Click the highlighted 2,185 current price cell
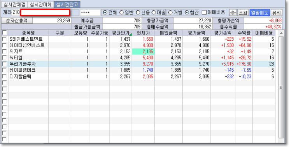The width and height of the screenshot is (289, 147). pyautogui.click(x=143, y=52)
